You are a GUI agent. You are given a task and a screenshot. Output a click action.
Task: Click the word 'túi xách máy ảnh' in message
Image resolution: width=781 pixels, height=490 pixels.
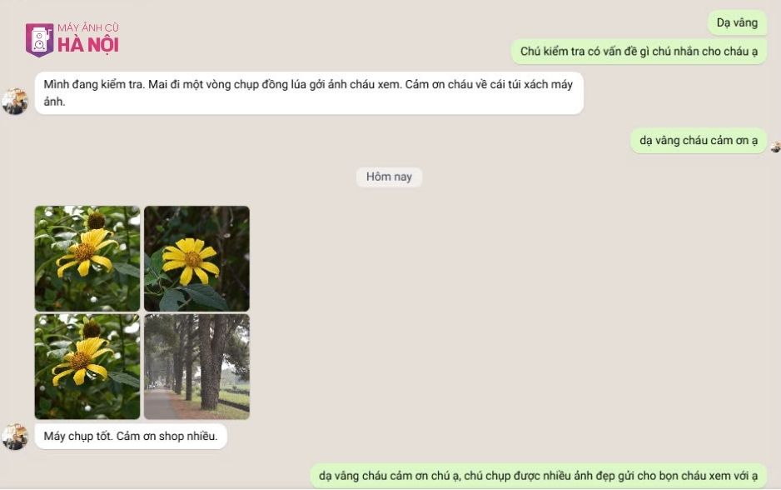pos(308,92)
